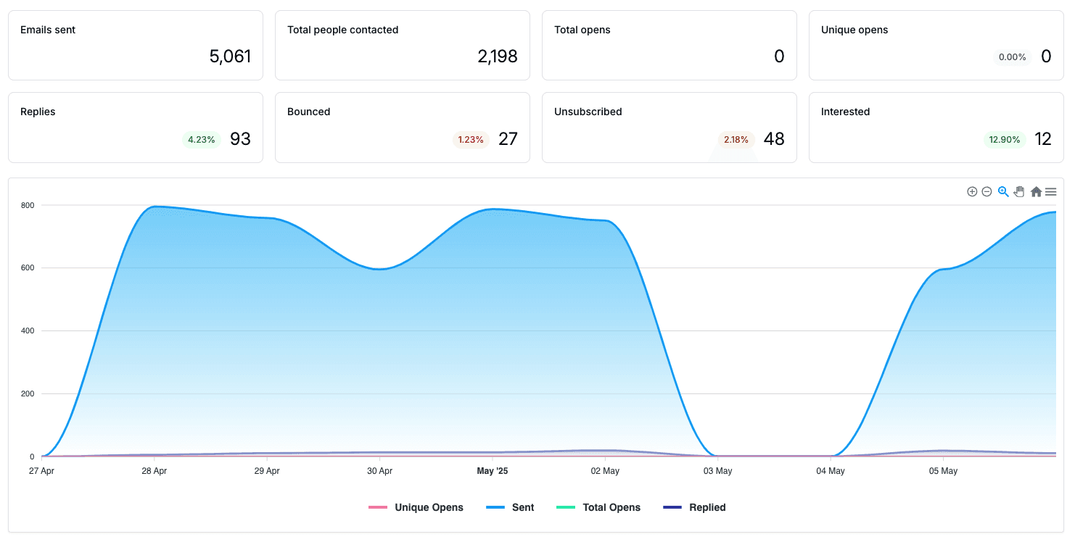Screen dimensions: 1075x542
Task: Click the 28 Apr x-axis label
Action: pos(155,471)
